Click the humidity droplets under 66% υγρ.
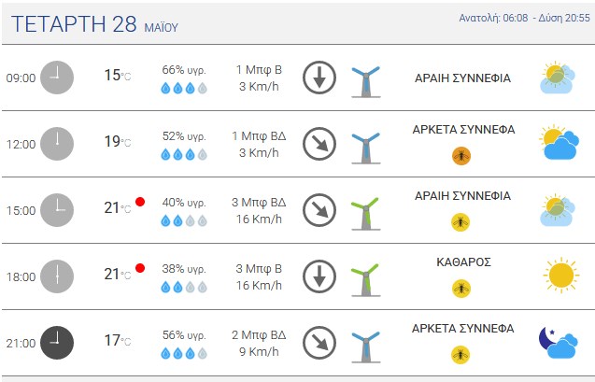This screenshot has height=382, width=595. tap(184, 89)
